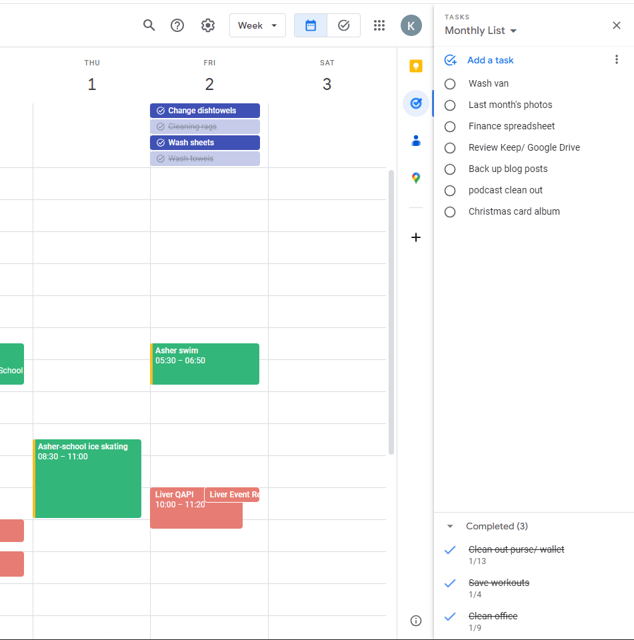Open Google Keep in side panel
634x640 pixels.
[x=416, y=66]
